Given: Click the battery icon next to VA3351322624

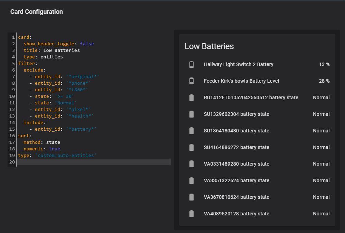Looking at the screenshot, I should point(191,180).
